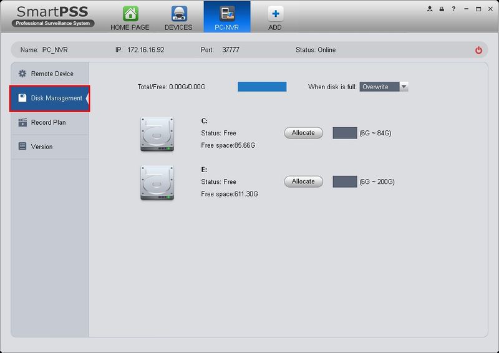Click the C drive size input field

[345, 133]
